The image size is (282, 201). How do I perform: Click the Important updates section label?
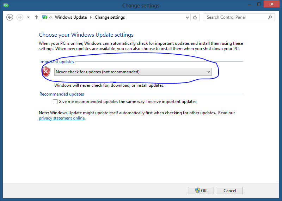click(57, 62)
